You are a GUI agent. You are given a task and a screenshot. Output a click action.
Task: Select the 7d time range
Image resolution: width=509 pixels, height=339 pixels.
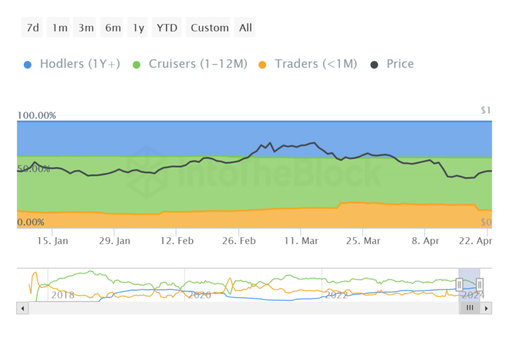pyautogui.click(x=32, y=28)
